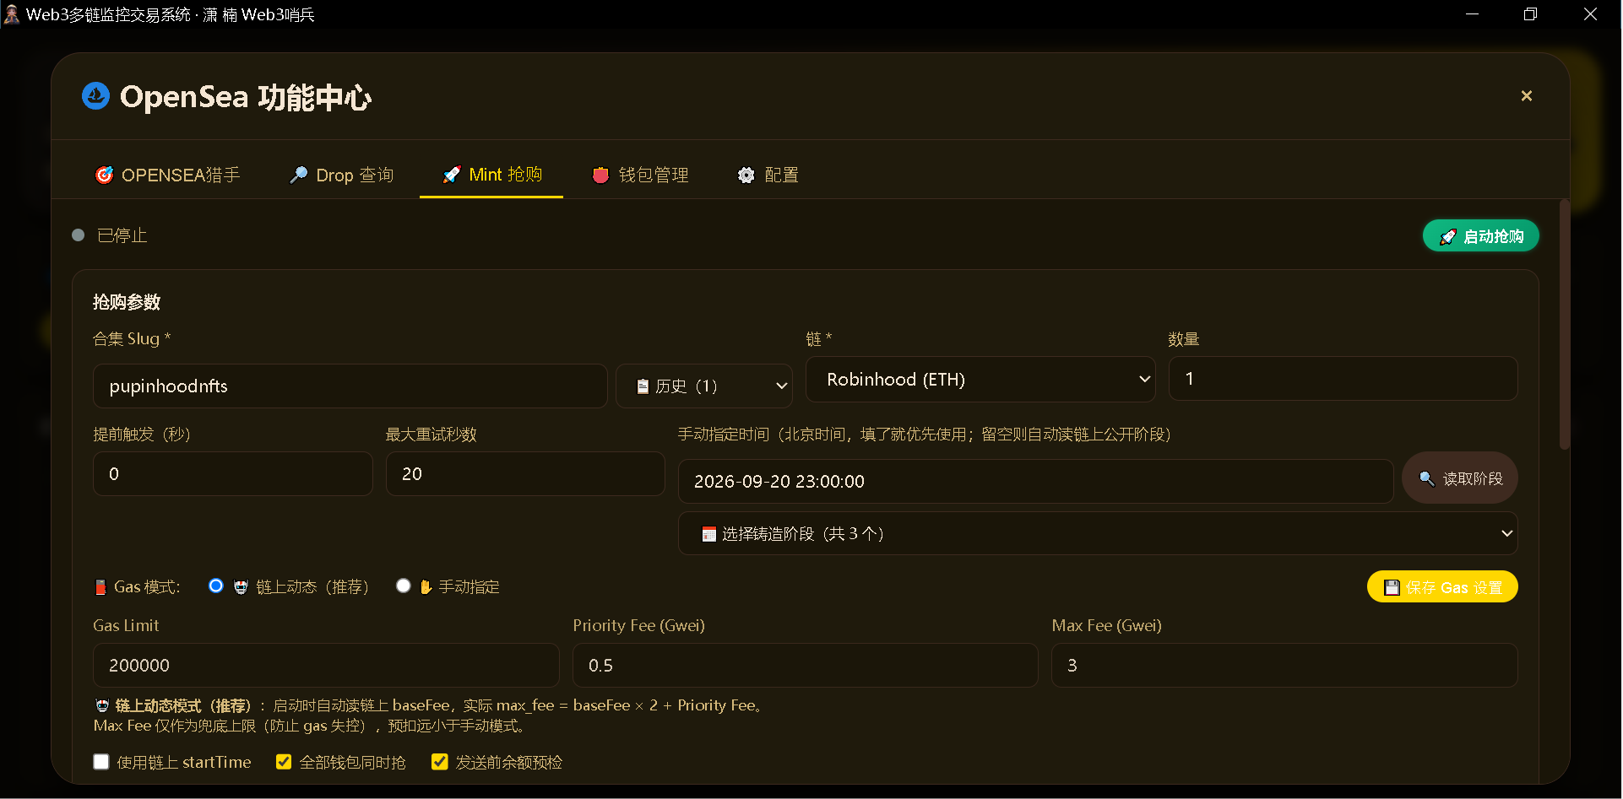The height and width of the screenshot is (799, 1623).
Task: Minimize the Web3多链监控交易系统 window
Action: point(1472,14)
